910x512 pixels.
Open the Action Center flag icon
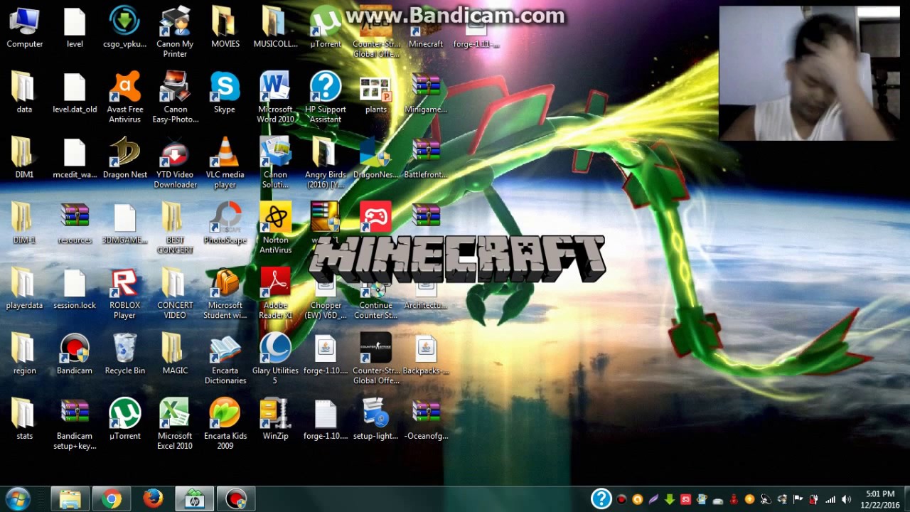(x=798, y=499)
